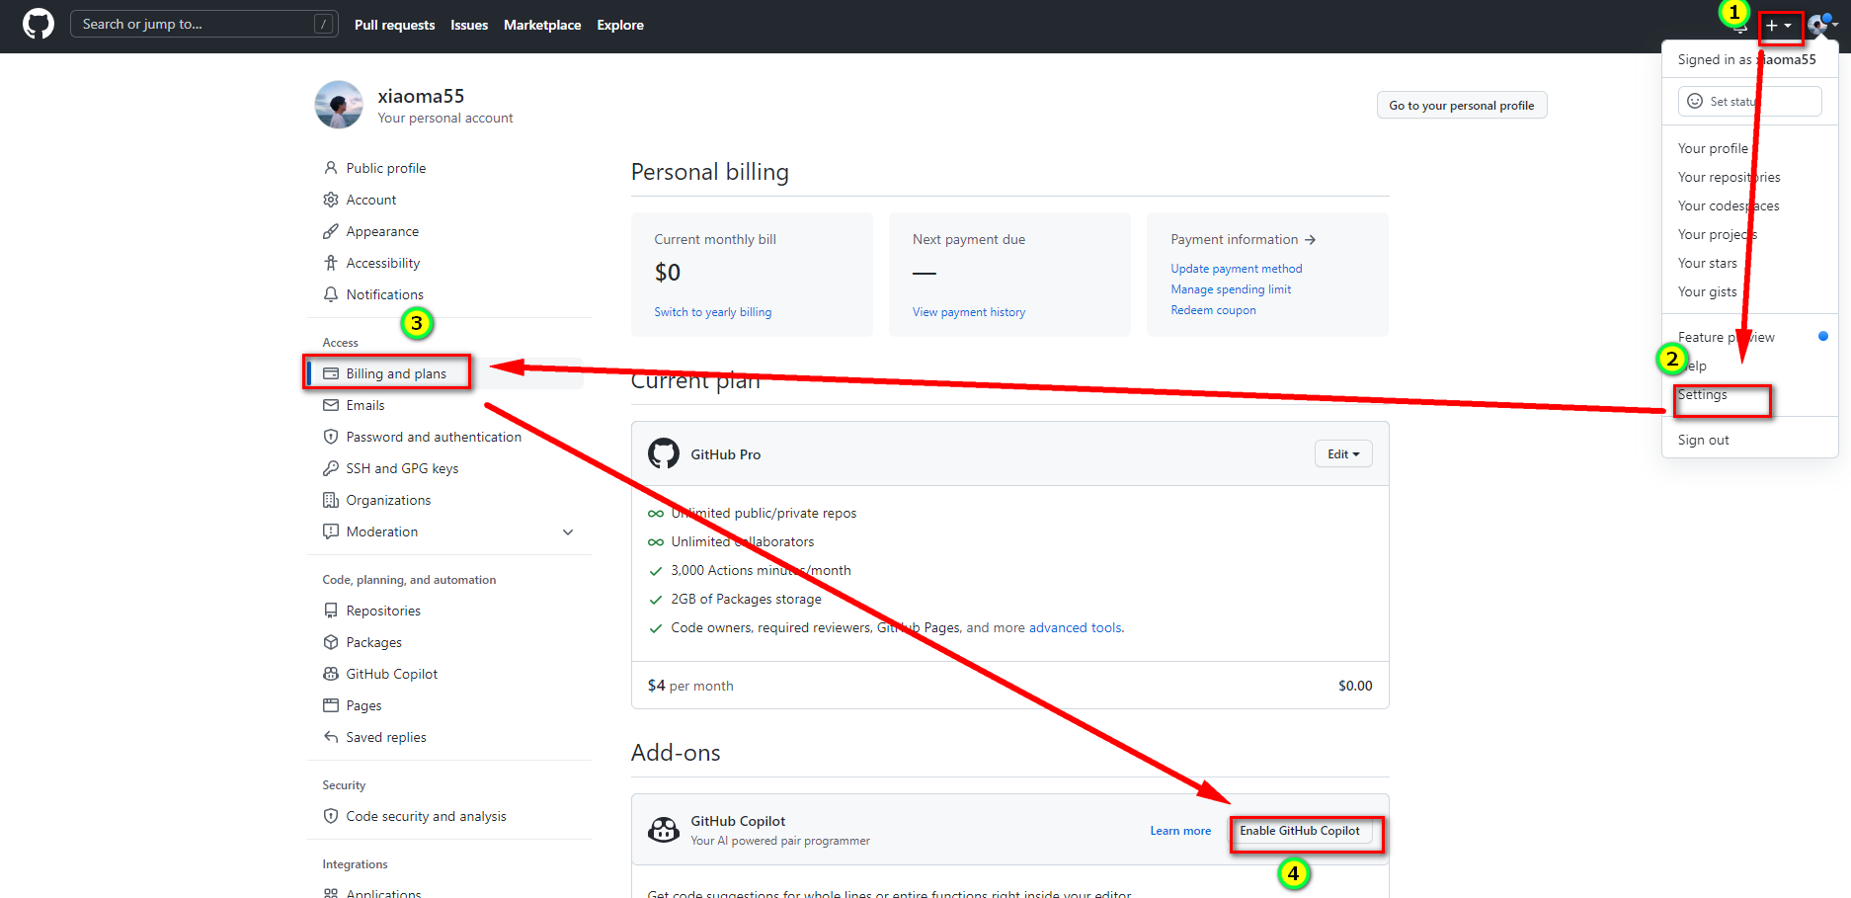This screenshot has width=1851, height=898.
Task: Click the SSH and GPG keys icon
Action: pyautogui.click(x=331, y=468)
